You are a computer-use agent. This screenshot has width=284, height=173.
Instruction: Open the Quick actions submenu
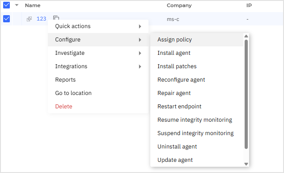[x=98, y=26]
